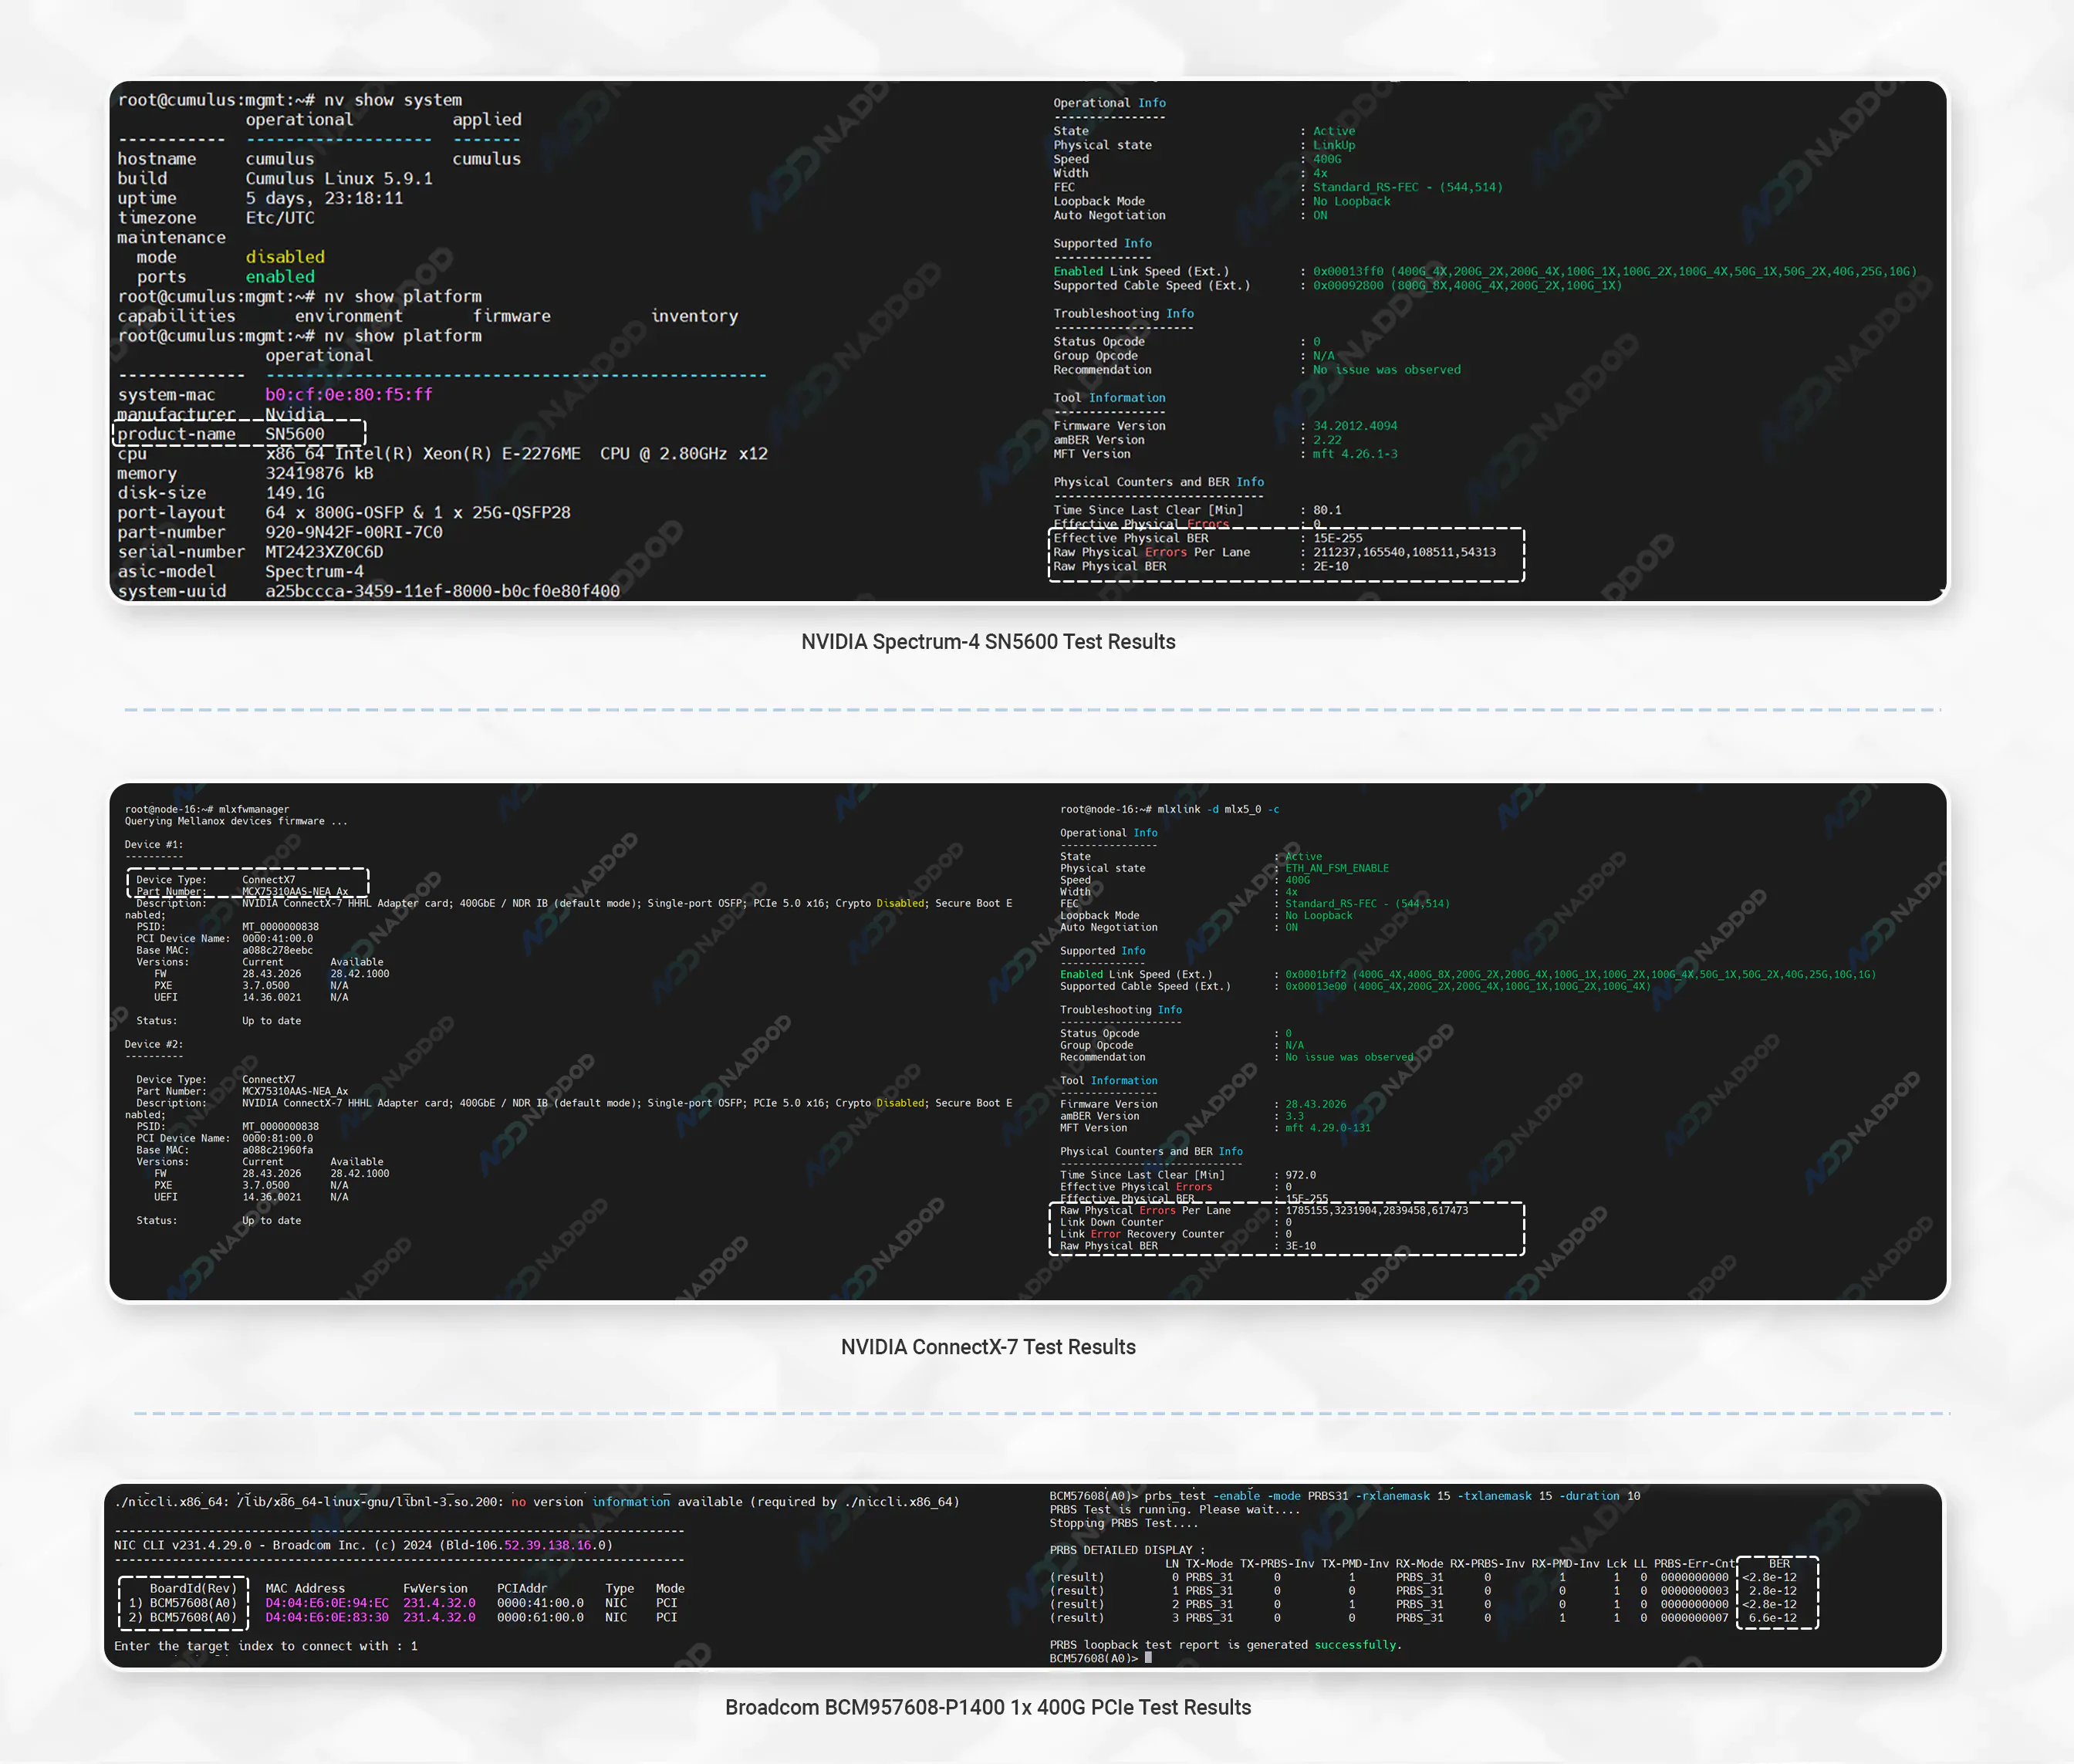
Task: Click the Base MAC "a088c21960fa"
Action: [x=277, y=1150]
